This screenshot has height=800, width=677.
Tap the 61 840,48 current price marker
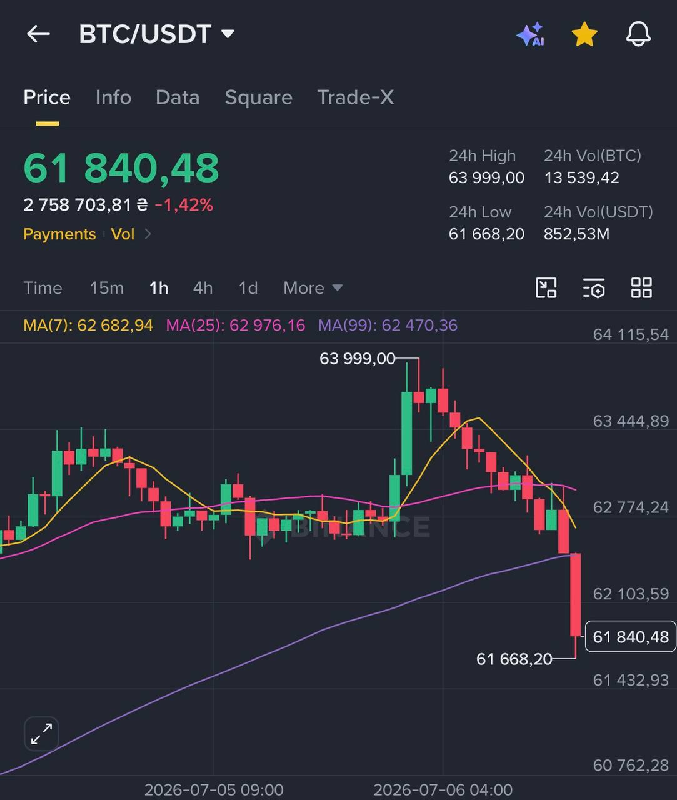(x=630, y=637)
